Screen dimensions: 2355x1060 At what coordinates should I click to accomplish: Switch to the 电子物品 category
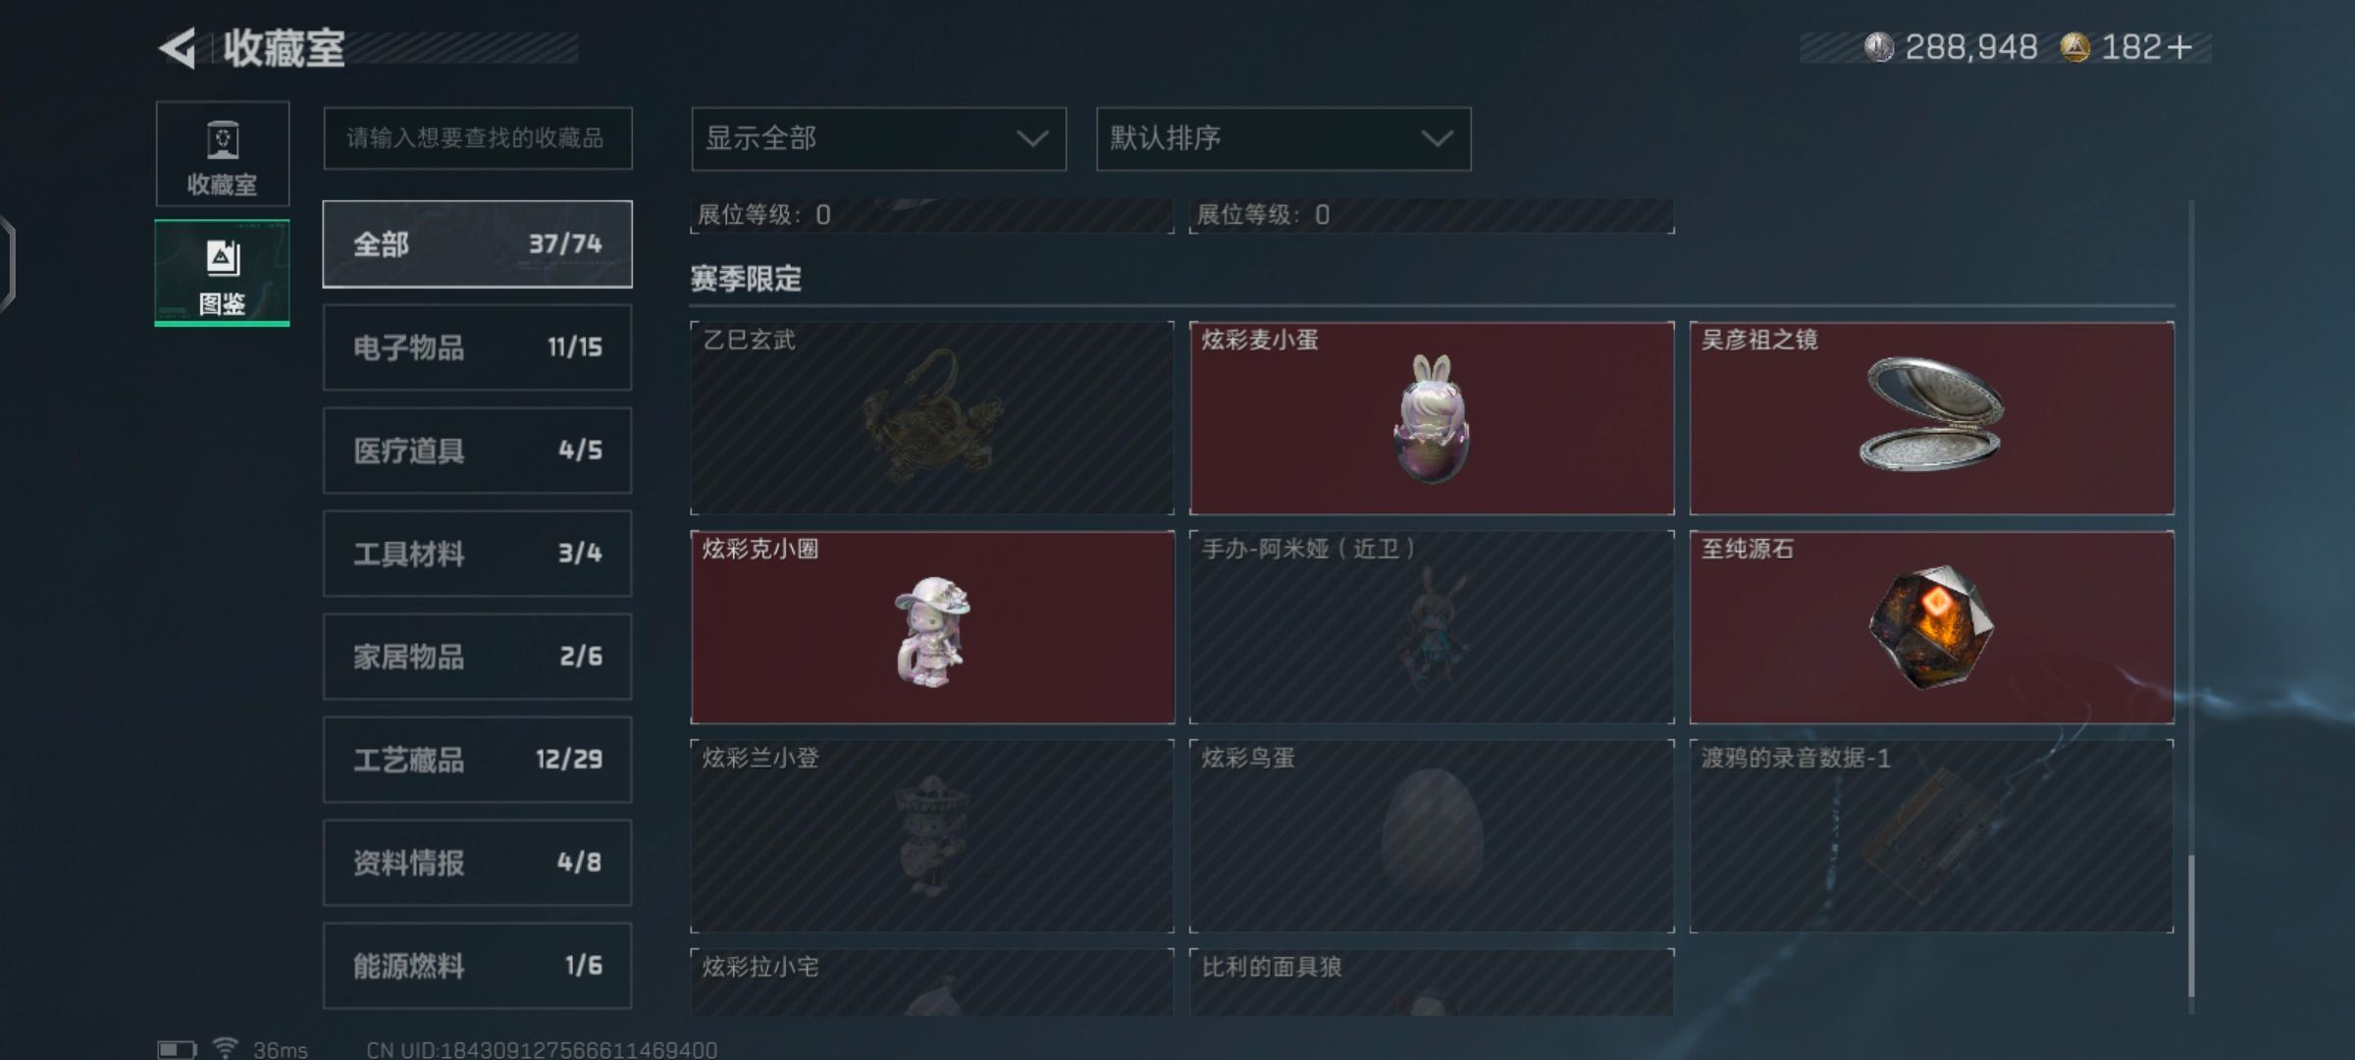click(x=478, y=347)
